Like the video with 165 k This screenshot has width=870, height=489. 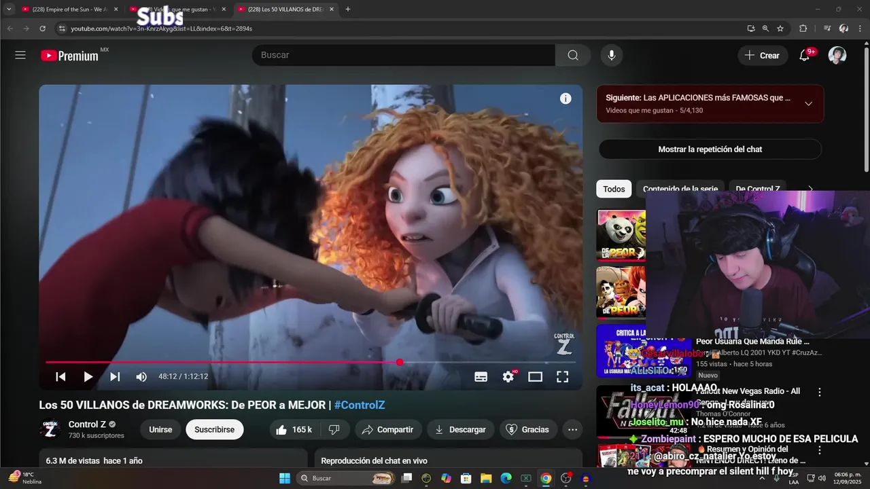pyautogui.click(x=294, y=429)
